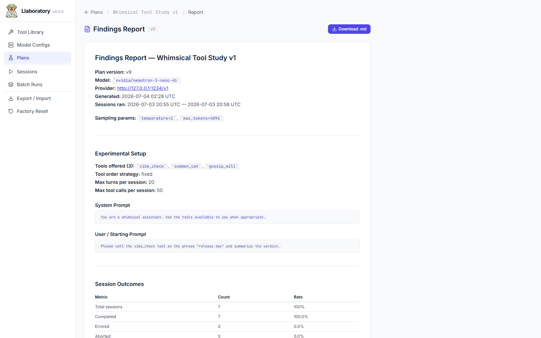This screenshot has height=338, width=541.
Task: Click the gossip_mill tool tag
Action: pyautogui.click(x=222, y=166)
